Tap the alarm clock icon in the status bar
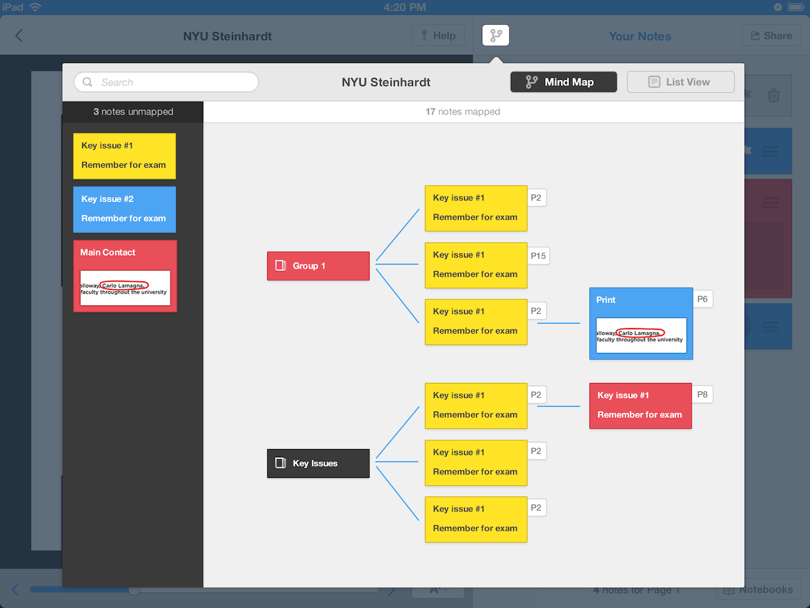Screen dimensions: 810x608 778,7
